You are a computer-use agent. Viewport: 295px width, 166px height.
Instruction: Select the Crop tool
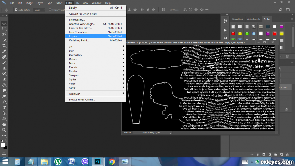tap(4, 46)
